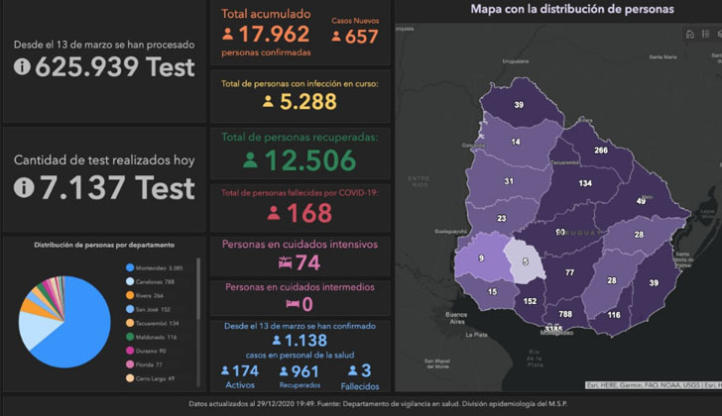722x416 pixels.
Task: Click the legend scrollbar in the department panel
Action: (x=198, y=288)
